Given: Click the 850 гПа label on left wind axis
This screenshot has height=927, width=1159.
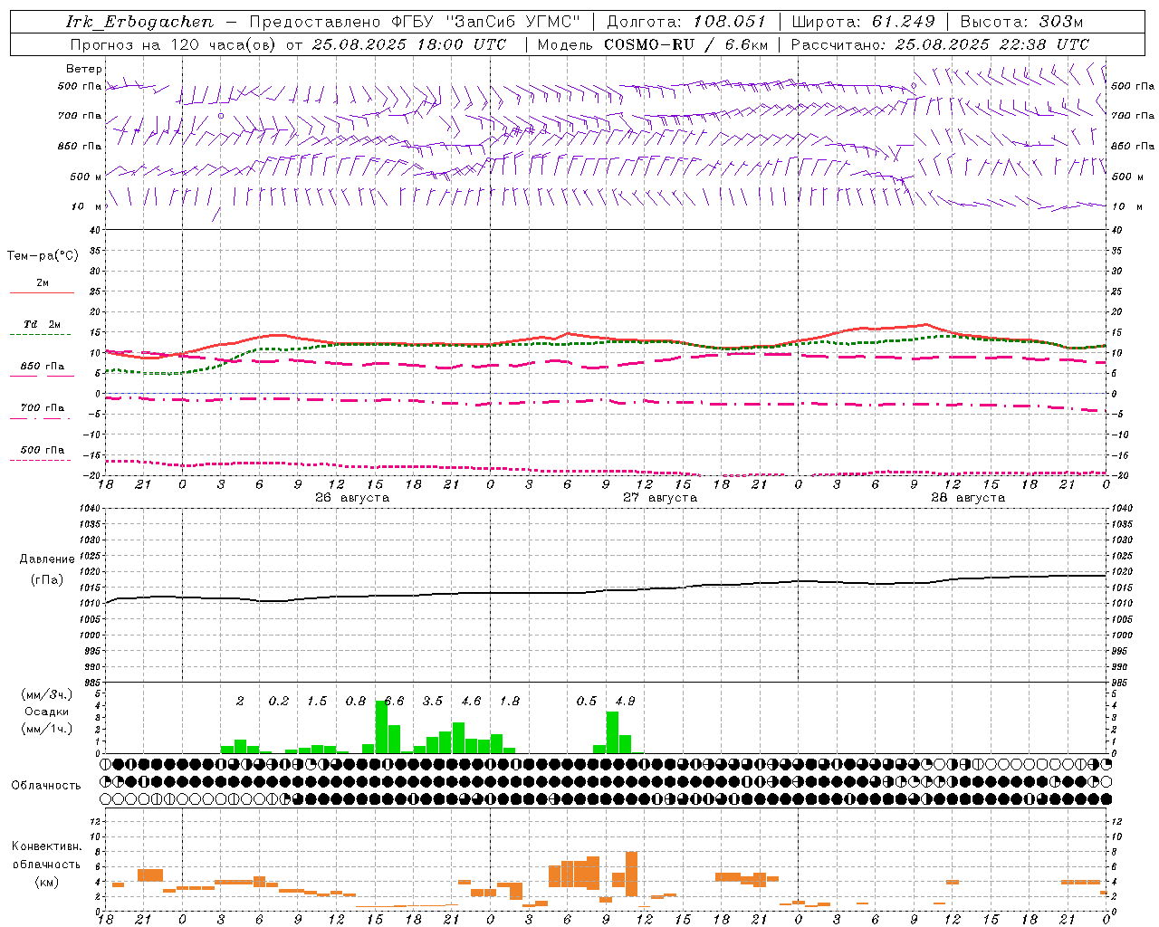Looking at the screenshot, I should (x=80, y=147).
